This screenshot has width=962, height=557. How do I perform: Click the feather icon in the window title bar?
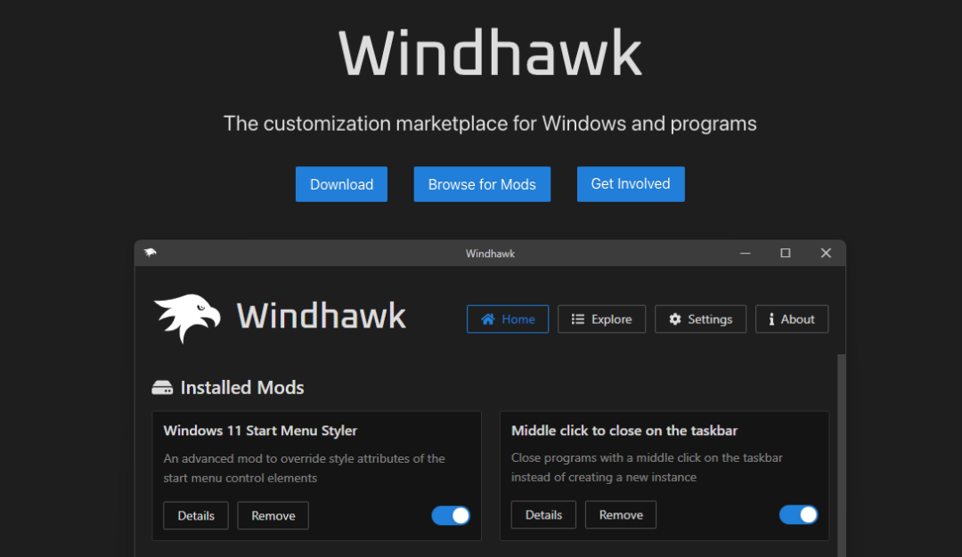150,253
